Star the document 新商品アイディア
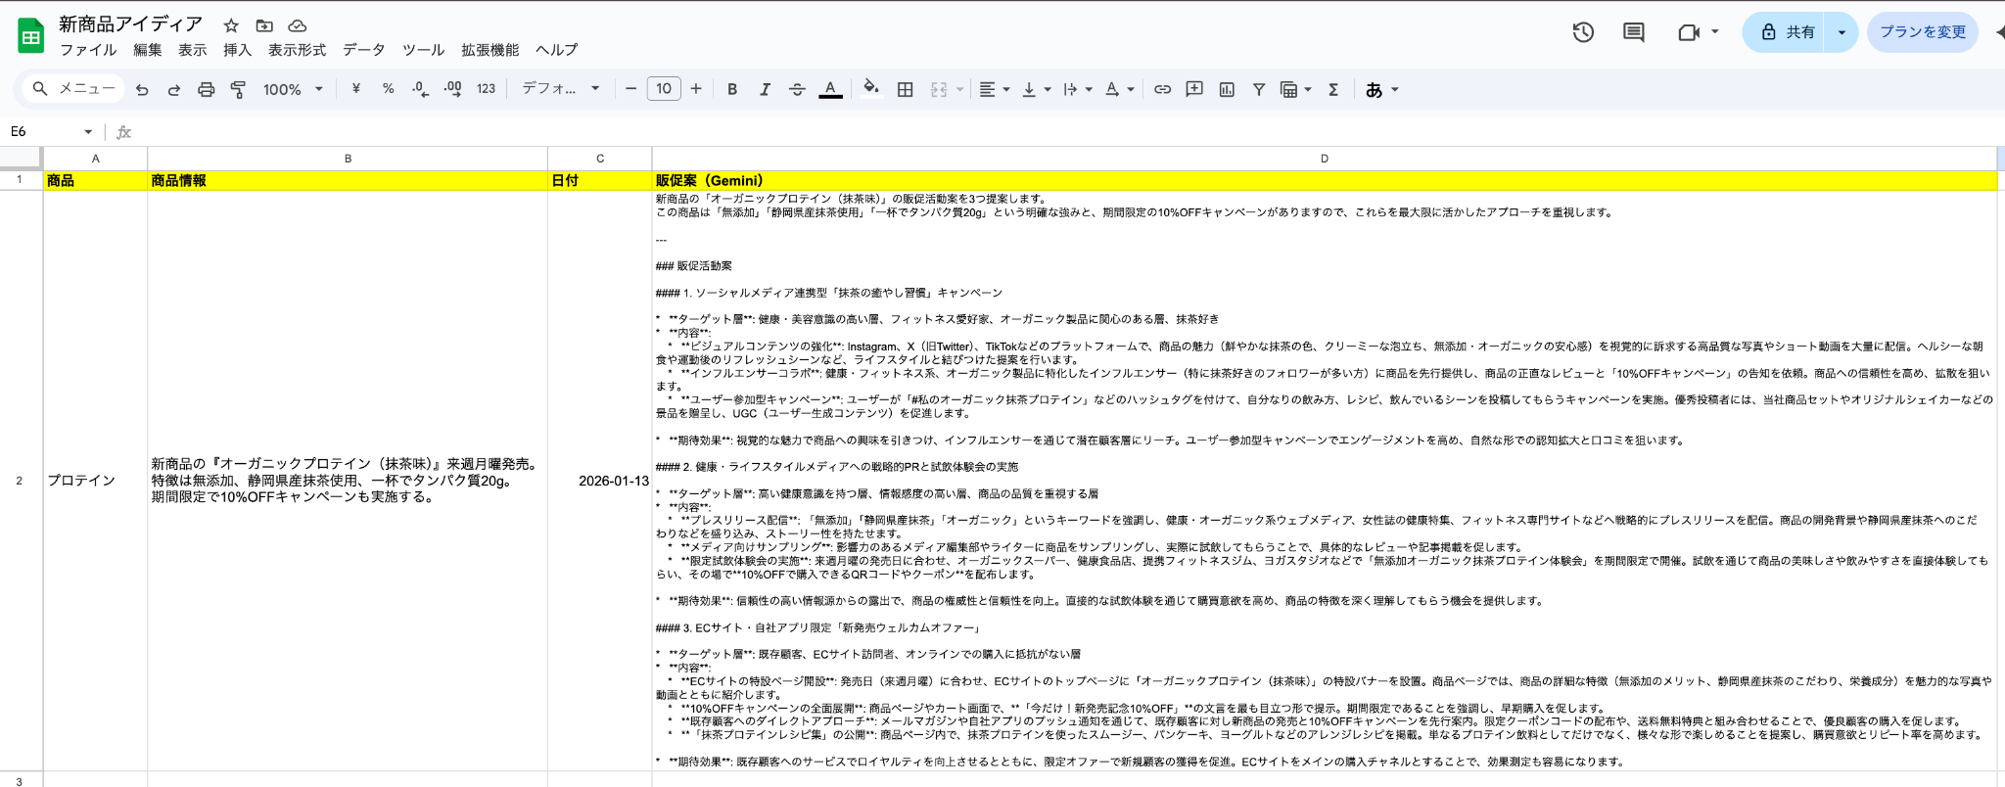The image size is (2005, 787). tap(231, 25)
